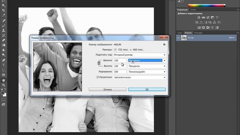Toggle Quick Mask mode

tap(3, 99)
